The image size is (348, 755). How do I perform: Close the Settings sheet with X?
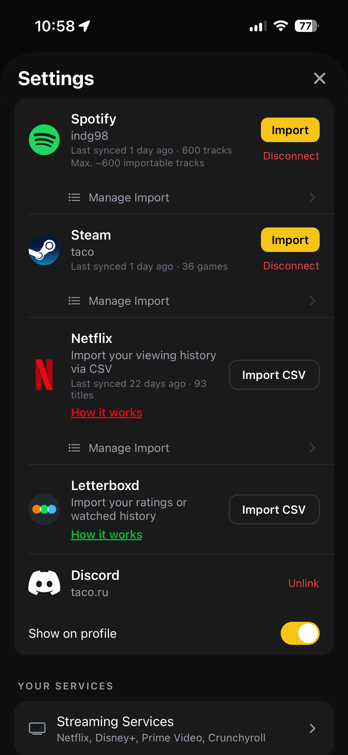coord(319,78)
